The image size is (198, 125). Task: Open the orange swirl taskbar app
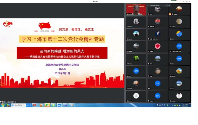coord(41,105)
